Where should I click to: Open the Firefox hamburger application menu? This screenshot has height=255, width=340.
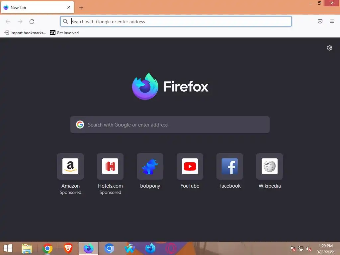point(332,21)
